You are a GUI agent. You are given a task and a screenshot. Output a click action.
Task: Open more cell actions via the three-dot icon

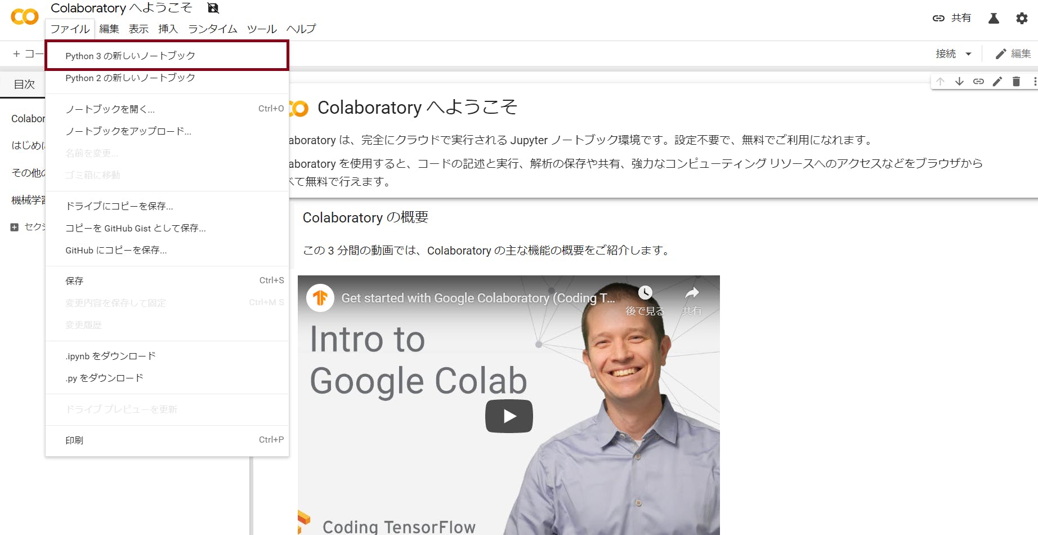pos(1035,81)
